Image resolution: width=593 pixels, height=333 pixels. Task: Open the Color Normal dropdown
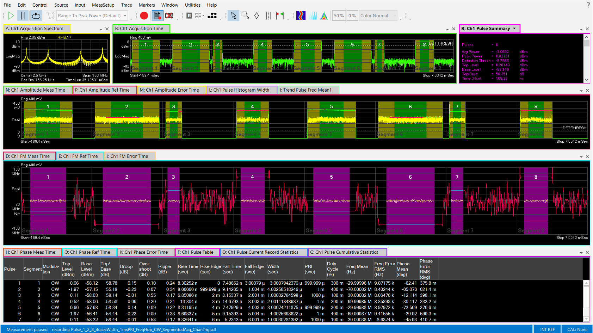pos(377,16)
